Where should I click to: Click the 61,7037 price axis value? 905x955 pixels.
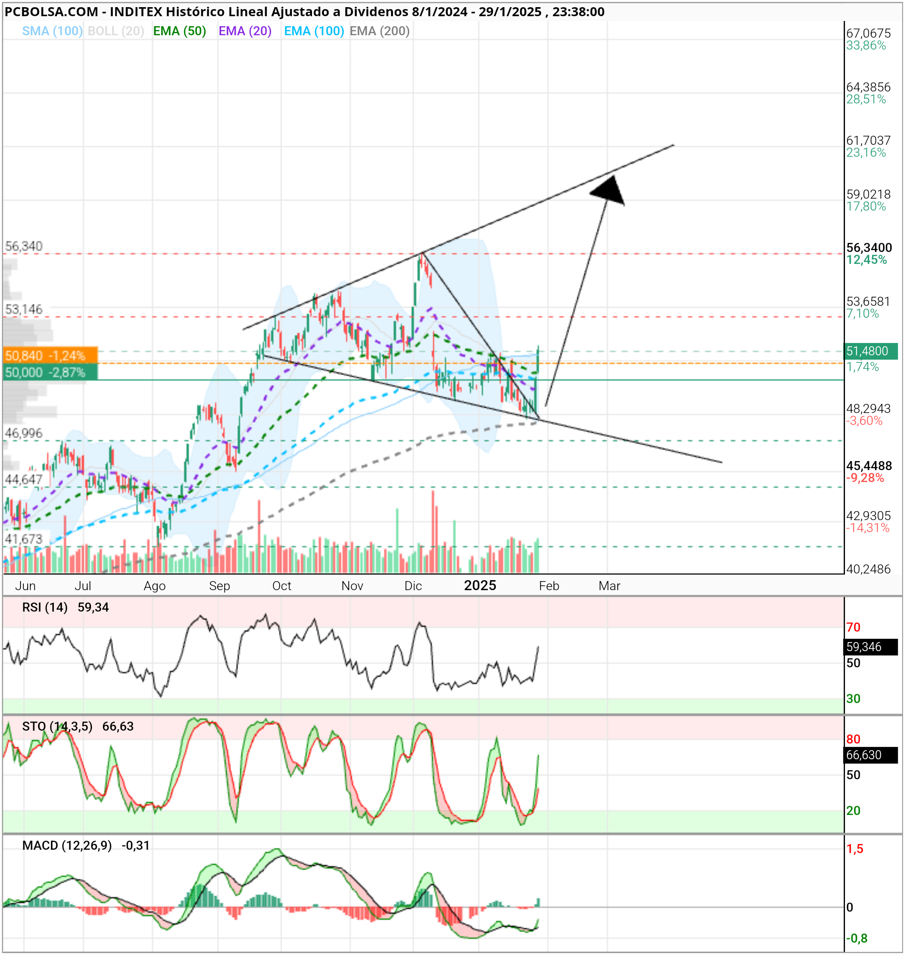(x=868, y=141)
